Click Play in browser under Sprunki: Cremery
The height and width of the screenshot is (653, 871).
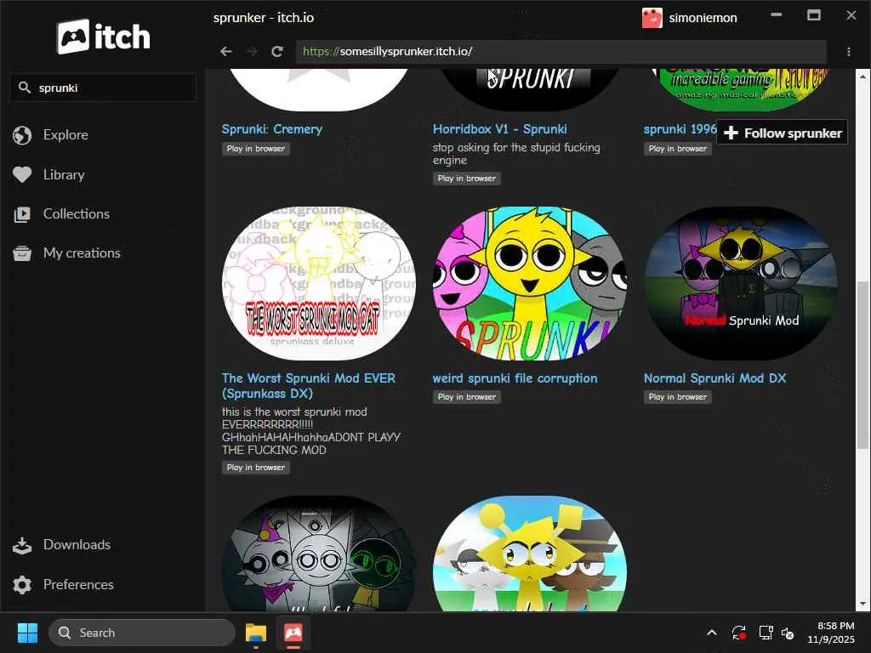(256, 149)
